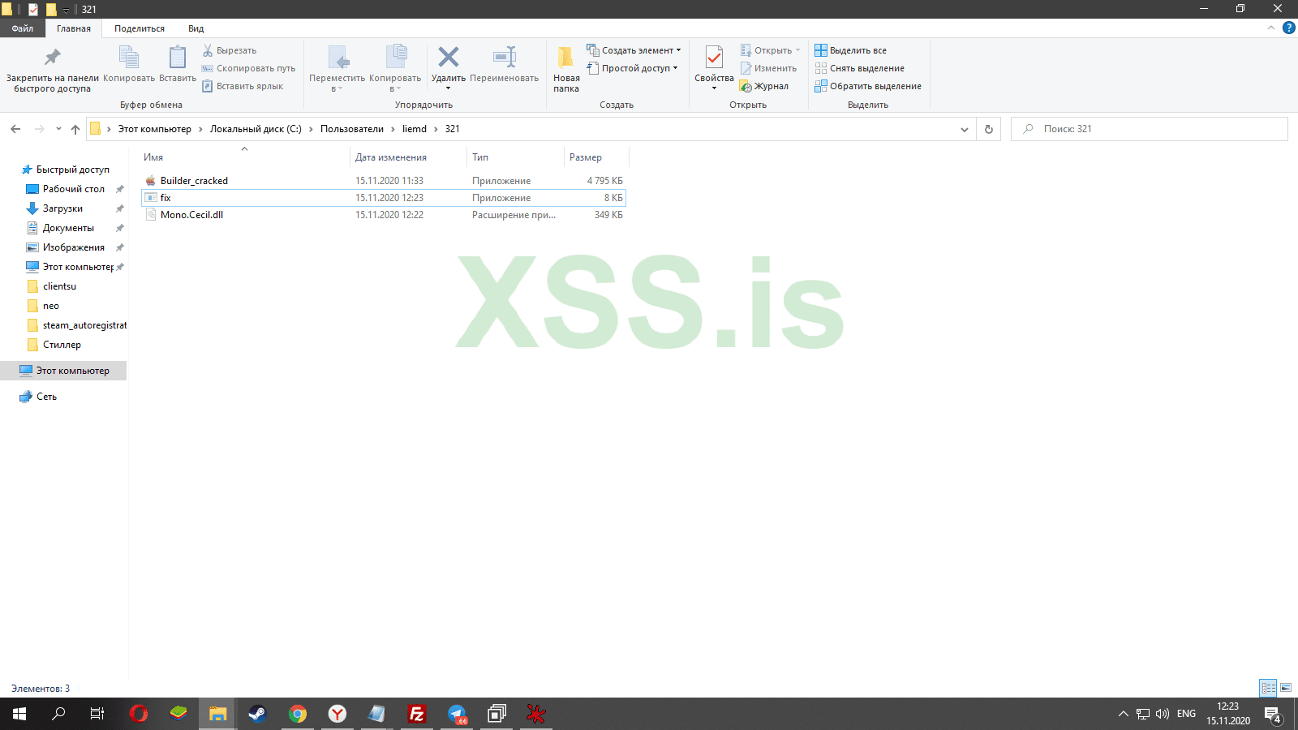The height and width of the screenshot is (730, 1298).
Task: Open the neo folder in sidebar
Action: point(51,306)
